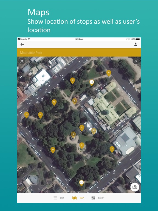The width and height of the screenshot is (158, 211).
Task: Select map pin 5
Action: coord(82,128)
